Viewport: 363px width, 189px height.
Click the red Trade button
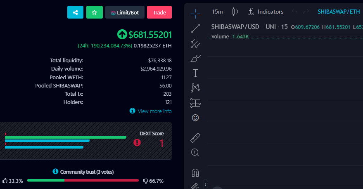(x=159, y=12)
